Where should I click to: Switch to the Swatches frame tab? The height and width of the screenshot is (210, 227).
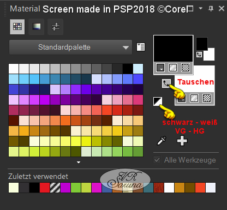[x=17, y=27]
